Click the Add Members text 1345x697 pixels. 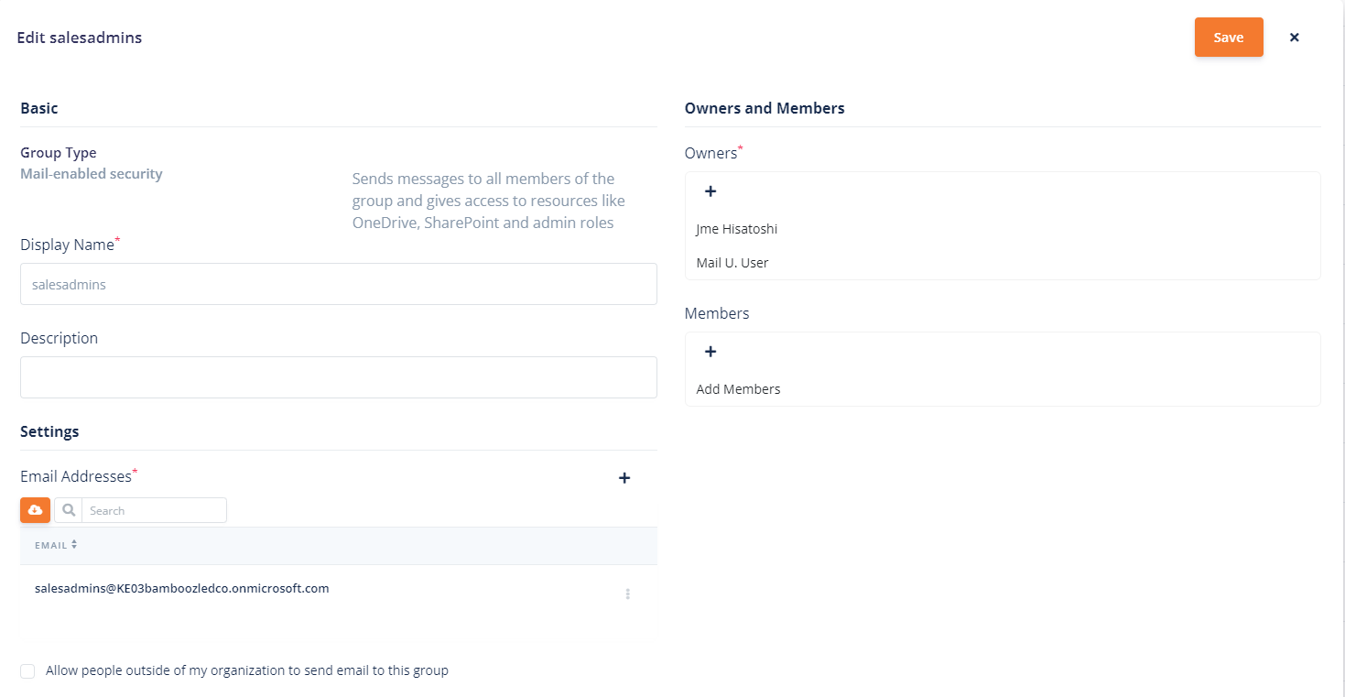(x=738, y=389)
